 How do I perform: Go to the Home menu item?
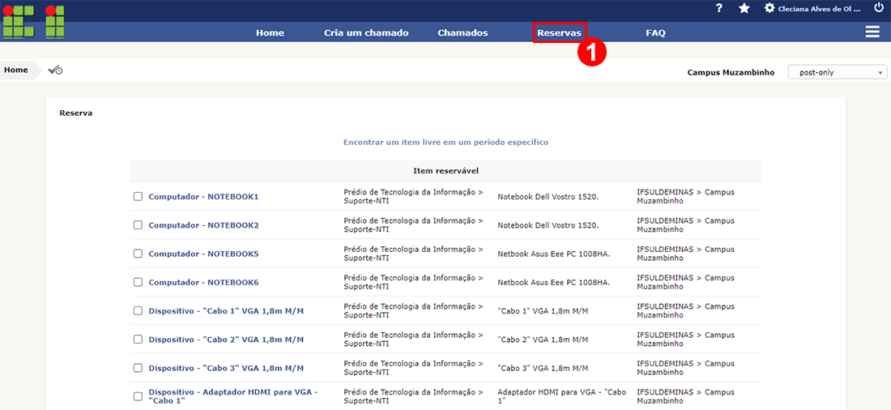(x=270, y=33)
